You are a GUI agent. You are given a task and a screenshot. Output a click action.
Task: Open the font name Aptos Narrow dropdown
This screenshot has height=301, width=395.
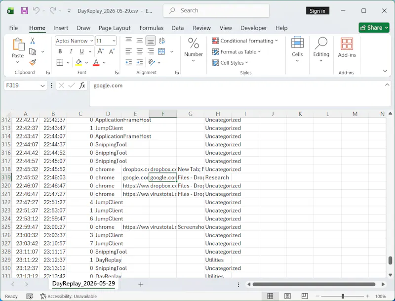tap(92, 41)
